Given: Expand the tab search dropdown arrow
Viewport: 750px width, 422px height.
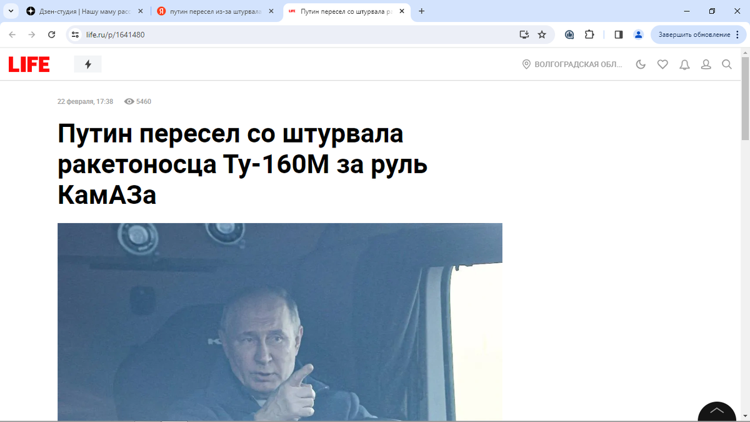Looking at the screenshot, I should click(11, 11).
